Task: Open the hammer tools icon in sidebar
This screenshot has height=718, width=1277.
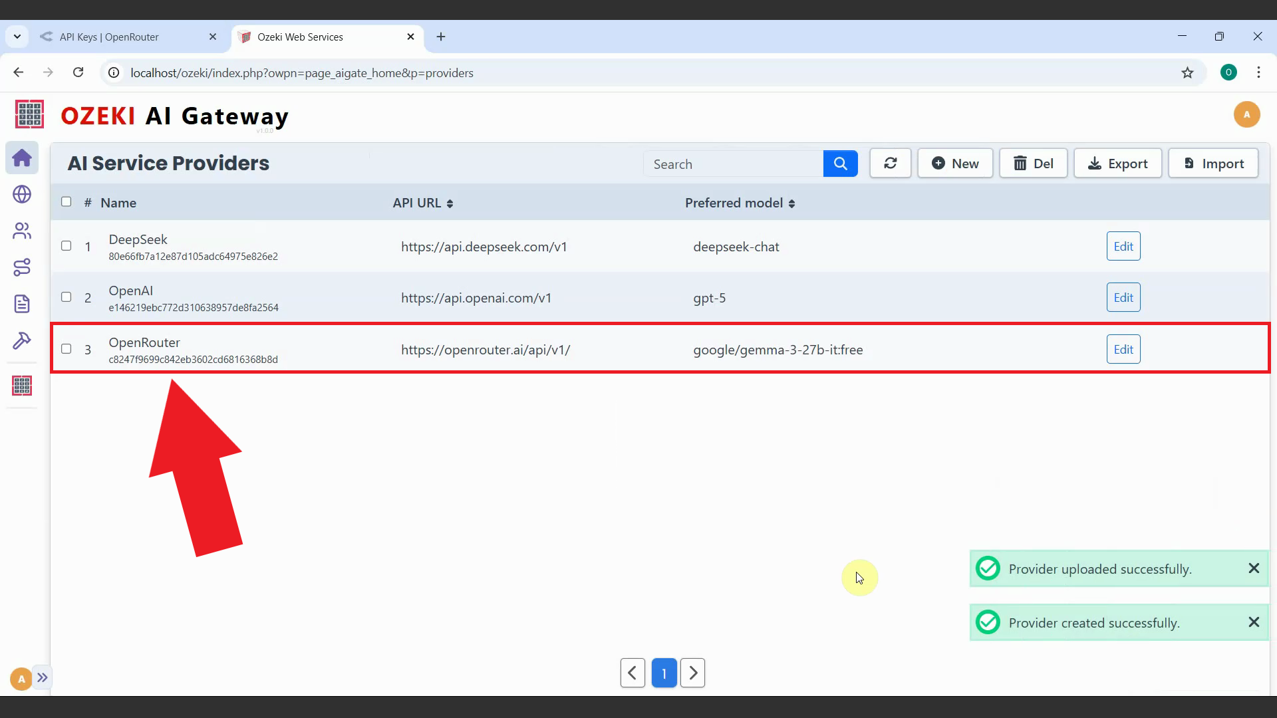Action: 22,341
